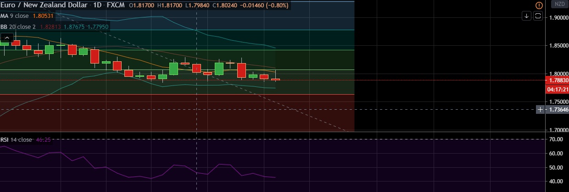Screen dimensions: 569x192
Task: Click the bar countdown timer 04:17:21
Action: (x=557, y=89)
